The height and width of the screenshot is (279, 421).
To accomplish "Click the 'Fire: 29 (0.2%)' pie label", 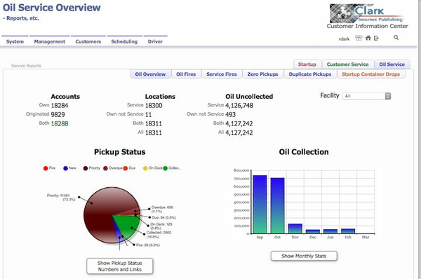I will (x=148, y=245).
